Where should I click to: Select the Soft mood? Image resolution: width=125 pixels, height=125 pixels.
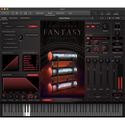pos(8,26)
